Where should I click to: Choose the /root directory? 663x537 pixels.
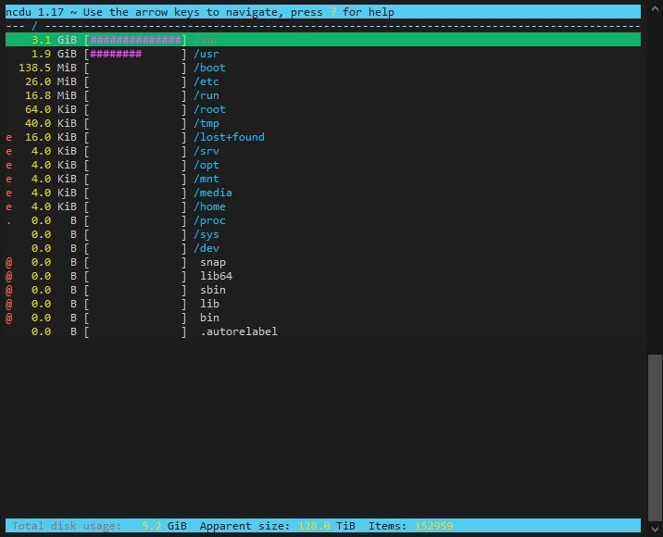pos(209,109)
